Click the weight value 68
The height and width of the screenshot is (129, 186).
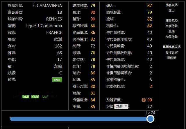point(60,53)
